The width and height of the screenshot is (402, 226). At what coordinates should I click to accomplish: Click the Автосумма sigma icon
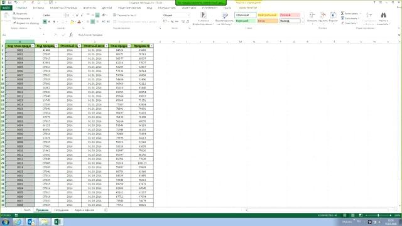342,13
